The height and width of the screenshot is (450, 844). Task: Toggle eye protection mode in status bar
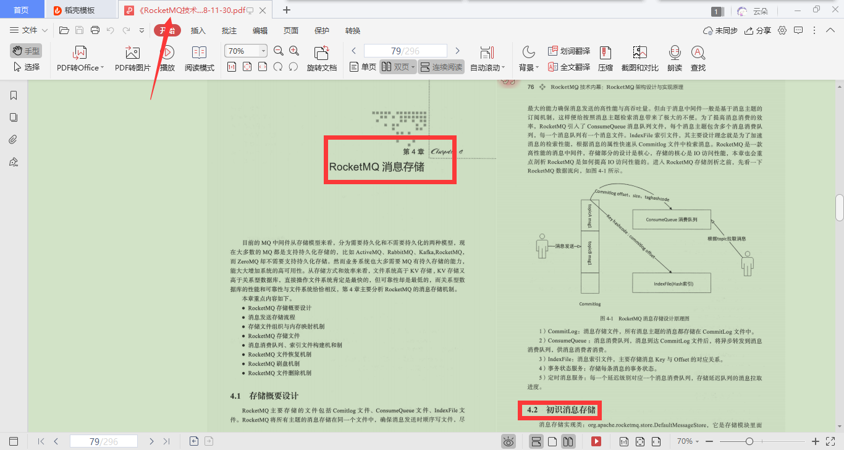click(509, 441)
